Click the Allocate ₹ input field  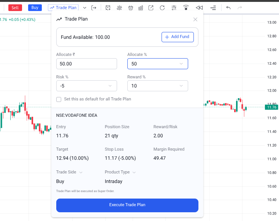(x=86, y=64)
